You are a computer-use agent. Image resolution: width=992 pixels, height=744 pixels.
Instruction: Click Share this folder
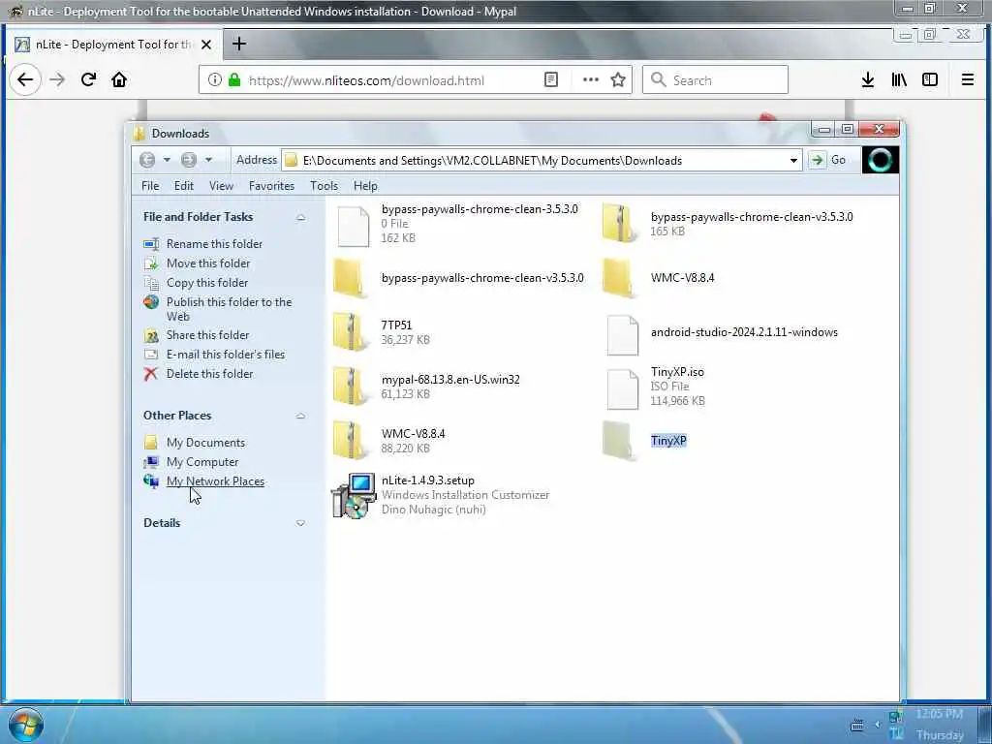click(x=207, y=335)
